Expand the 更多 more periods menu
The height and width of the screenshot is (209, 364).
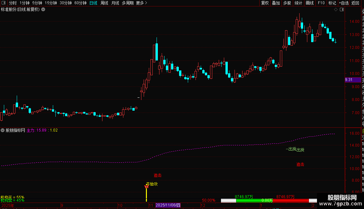tap(141, 3)
